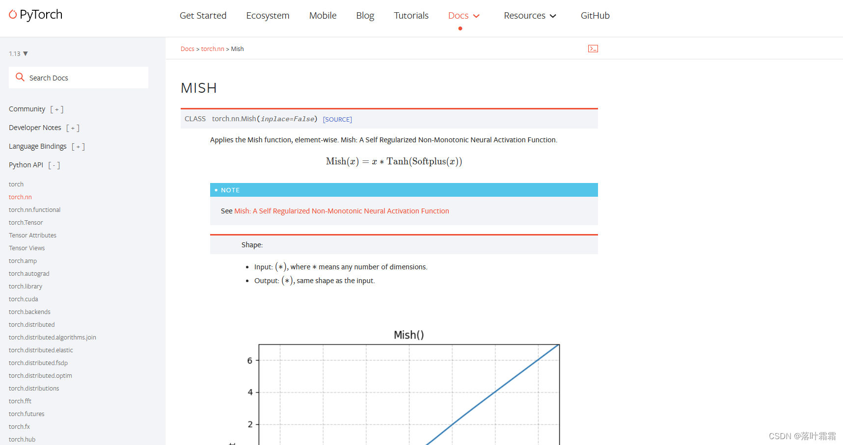The height and width of the screenshot is (445, 843).
Task: Open the Blog page
Action: coord(365,16)
